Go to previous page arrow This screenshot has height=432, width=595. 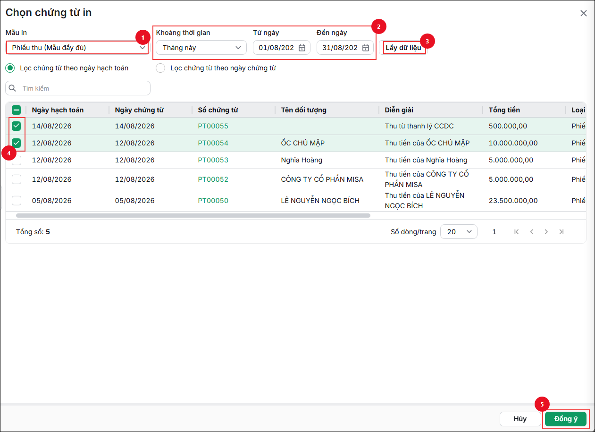pos(531,232)
